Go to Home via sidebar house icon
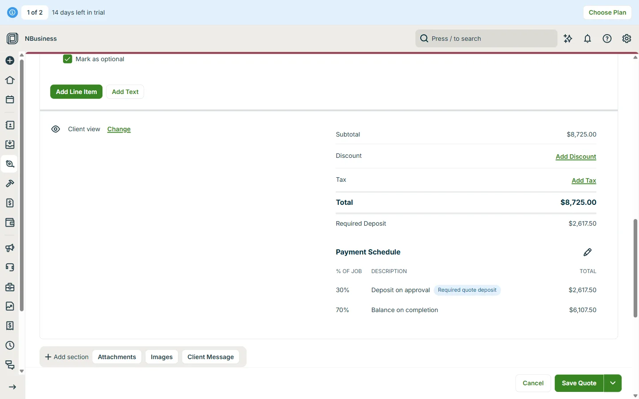639x399 pixels. click(10, 80)
